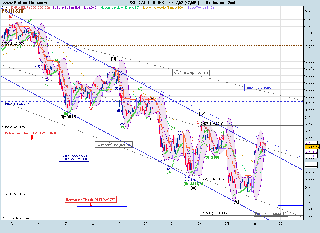Click the red arrow below the 38,2% retracement box
The image size is (320, 233).
(32, 138)
